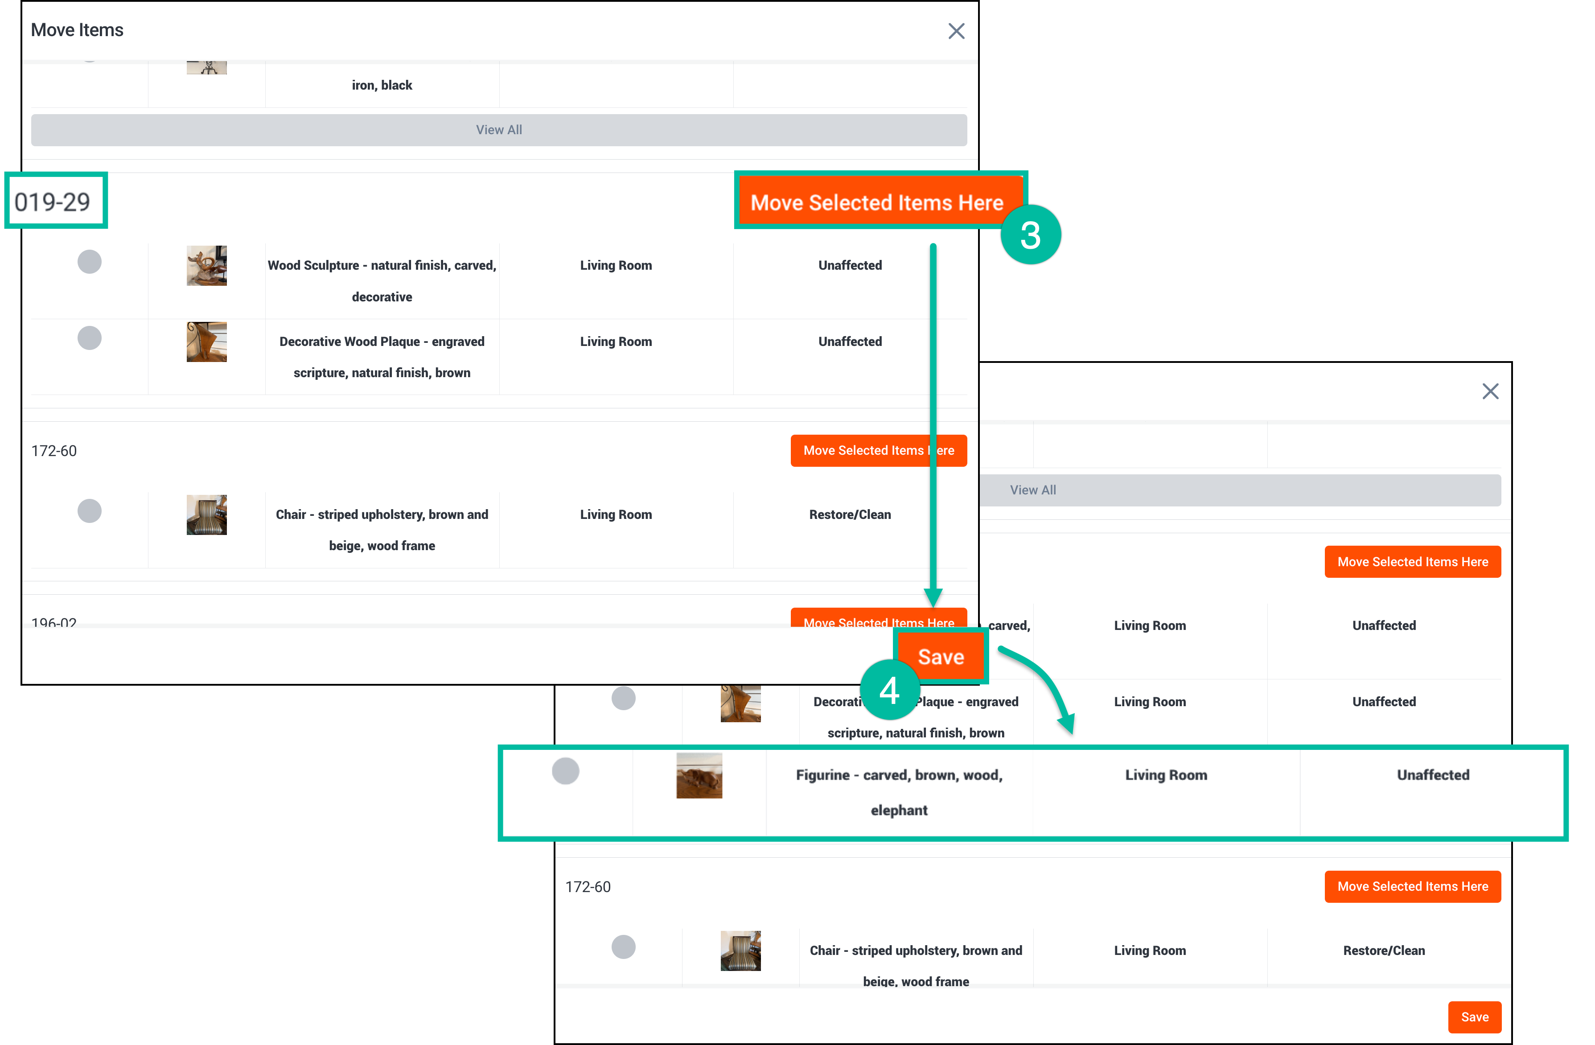Click the highlighted Save button in the front dialog

pos(941,656)
